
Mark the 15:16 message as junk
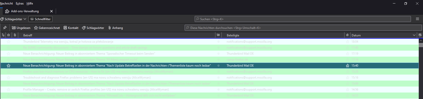[x=348, y=78]
